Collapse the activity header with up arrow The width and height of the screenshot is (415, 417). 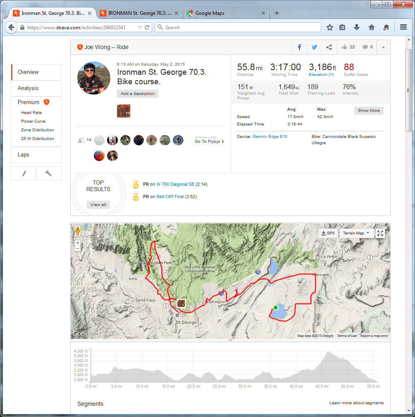pyautogui.click(x=383, y=47)
